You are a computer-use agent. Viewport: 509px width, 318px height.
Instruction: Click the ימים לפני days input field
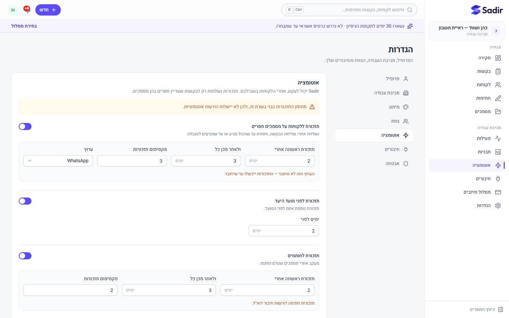[284, 231]
